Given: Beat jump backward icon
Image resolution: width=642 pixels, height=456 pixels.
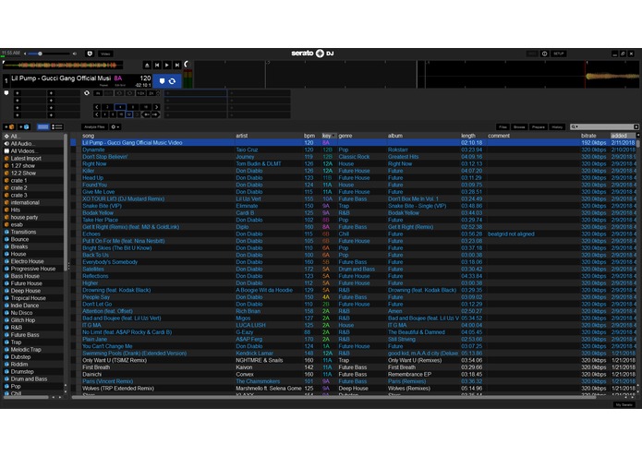Looking at the screenshot, I should (146, 114).
